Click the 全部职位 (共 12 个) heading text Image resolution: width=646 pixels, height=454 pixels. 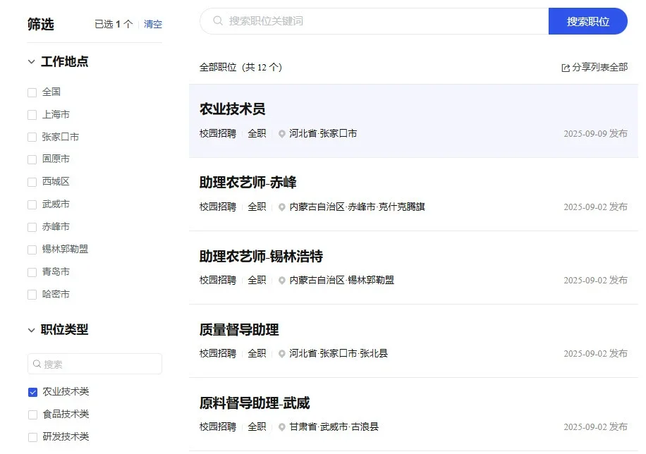[x=240, y=67]
